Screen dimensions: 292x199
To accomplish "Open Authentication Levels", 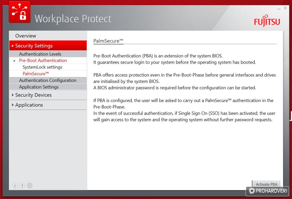I will (48, 54).
